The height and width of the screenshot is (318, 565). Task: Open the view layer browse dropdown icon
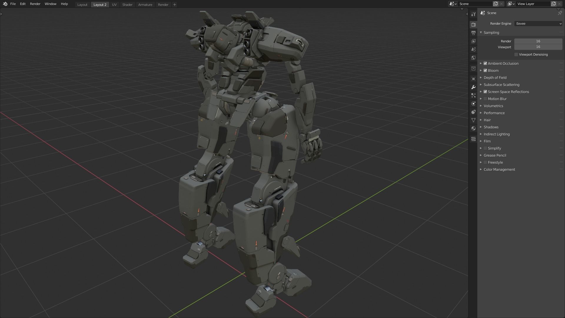(511, 4)
